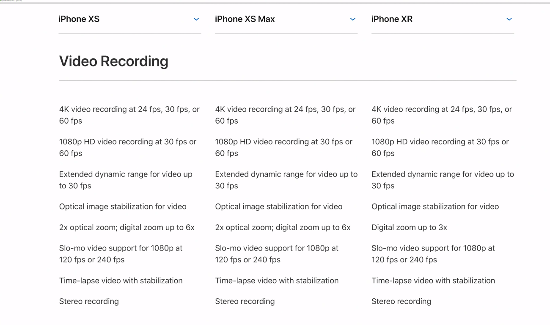This screenshot has height=325, width=550.
Task: Click Stereo recording under iPhone XS Max
Action: point(245,301)
